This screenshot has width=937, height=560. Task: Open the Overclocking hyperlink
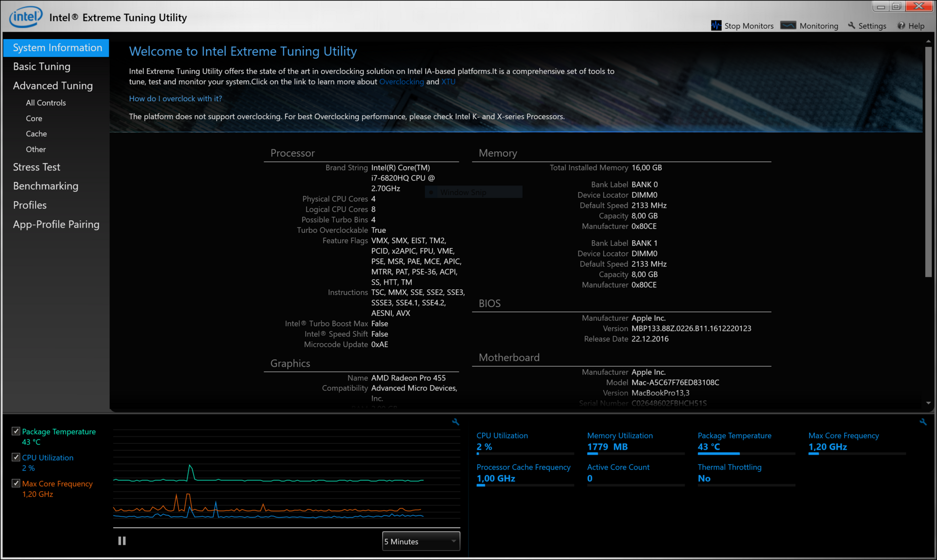[401, 82]
